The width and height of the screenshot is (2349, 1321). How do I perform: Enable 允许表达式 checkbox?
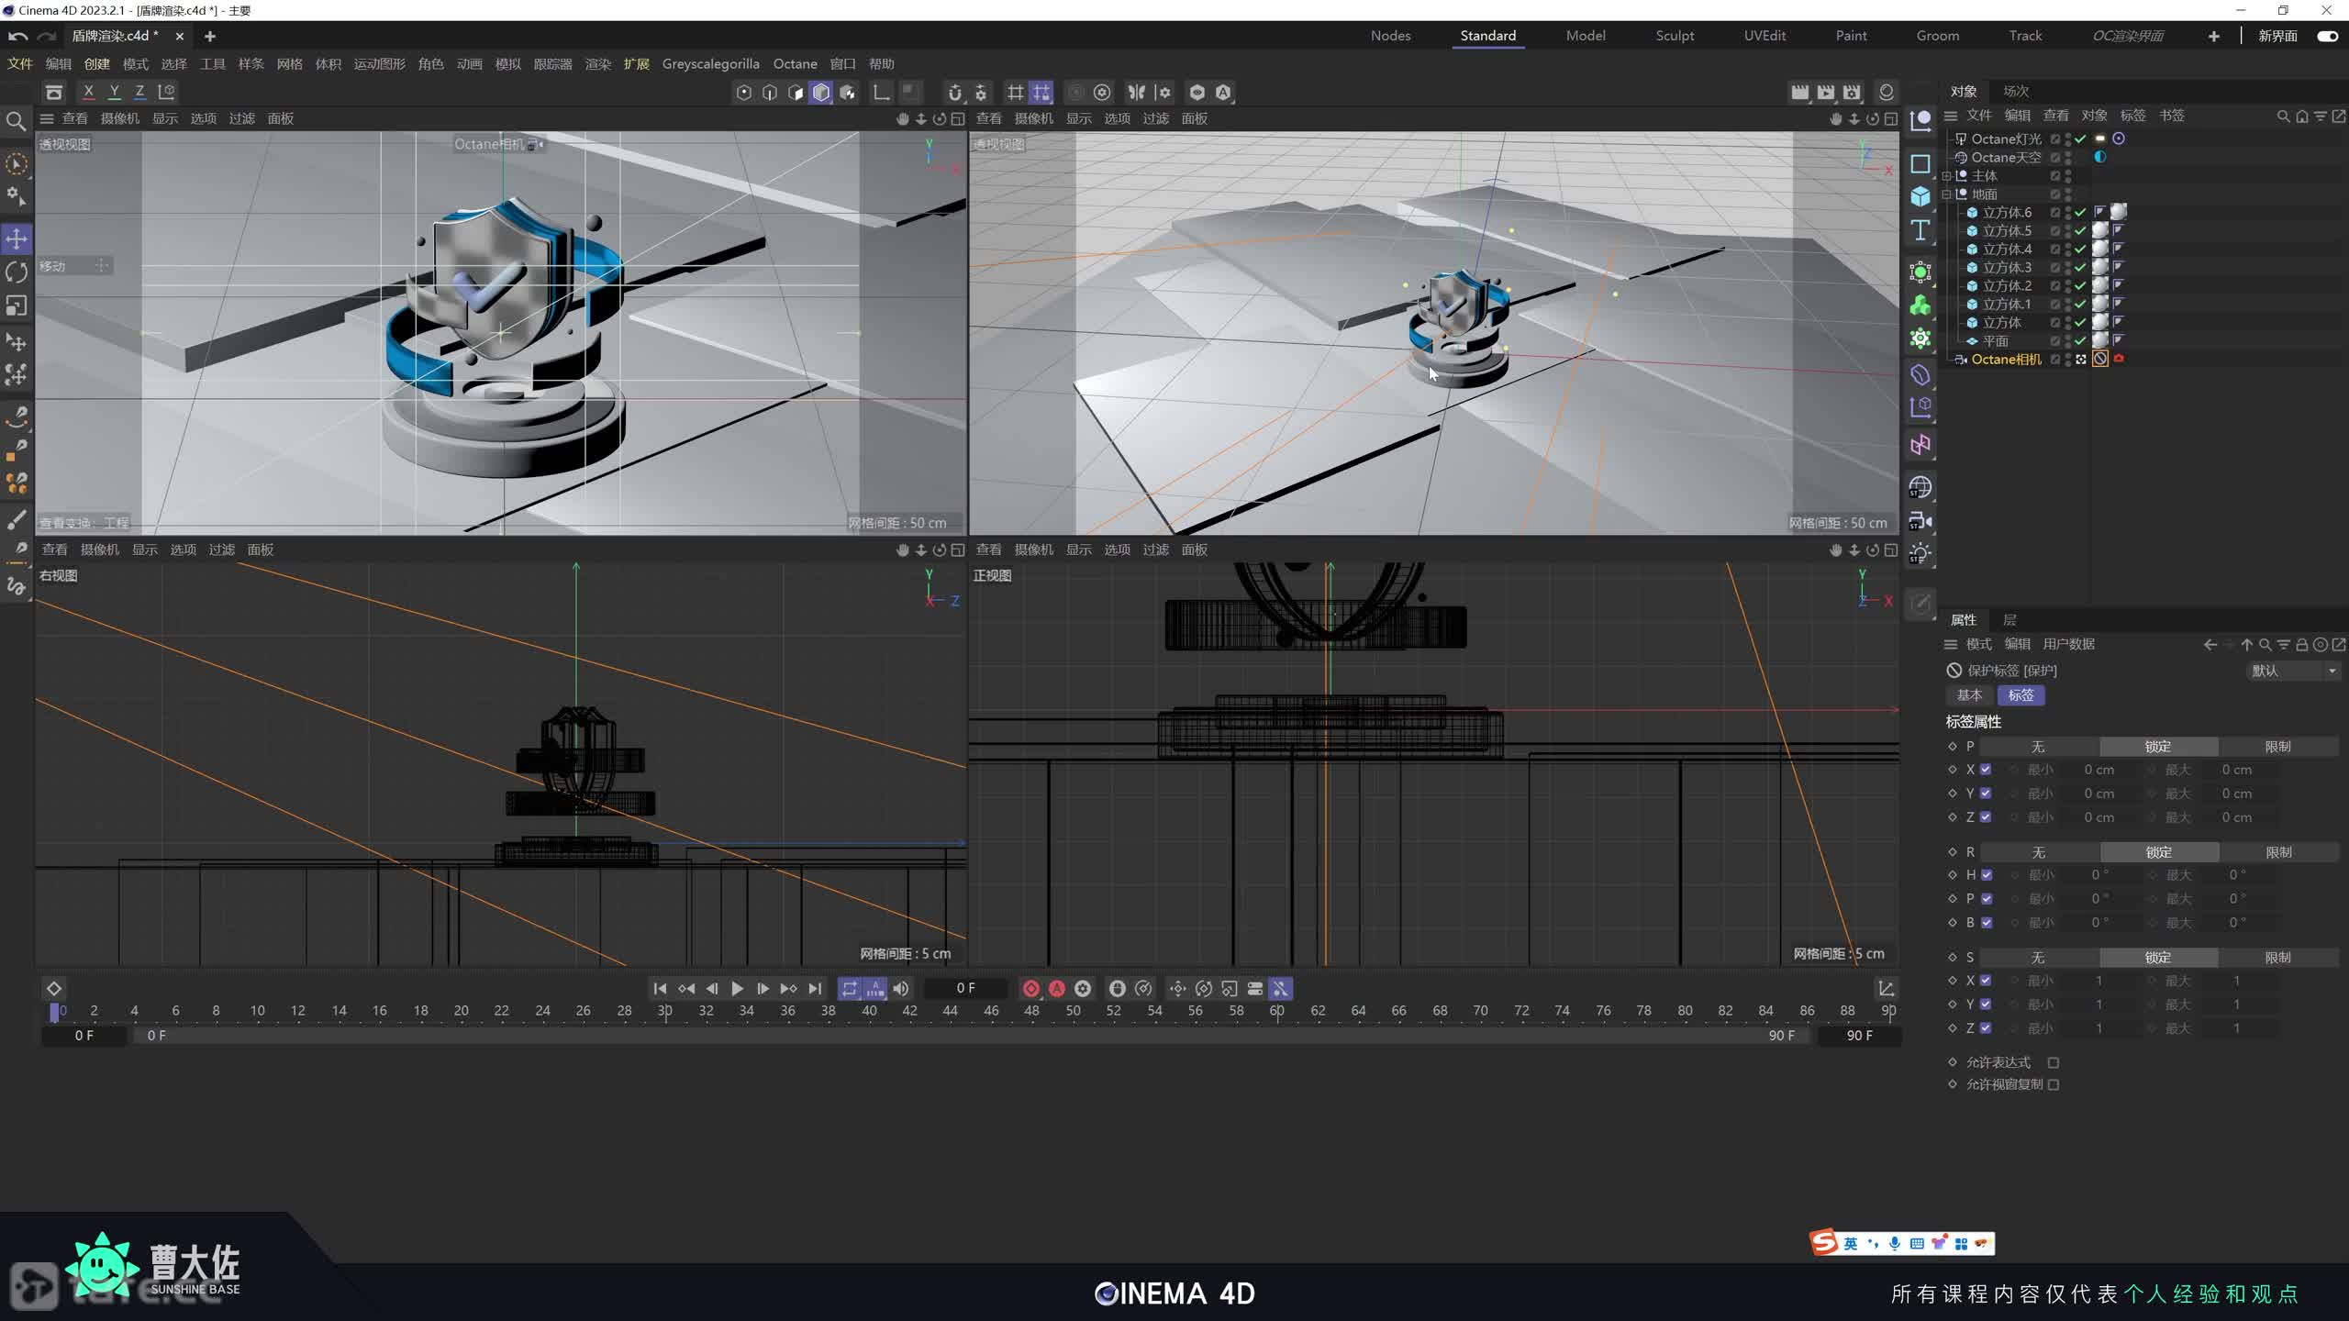point(2054,1062)
